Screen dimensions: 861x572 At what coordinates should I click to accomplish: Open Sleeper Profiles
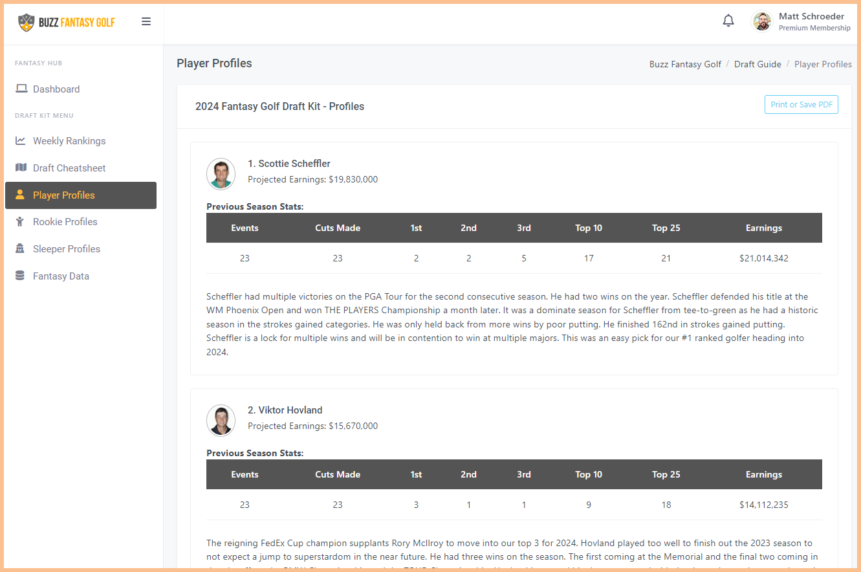[81, 249]
